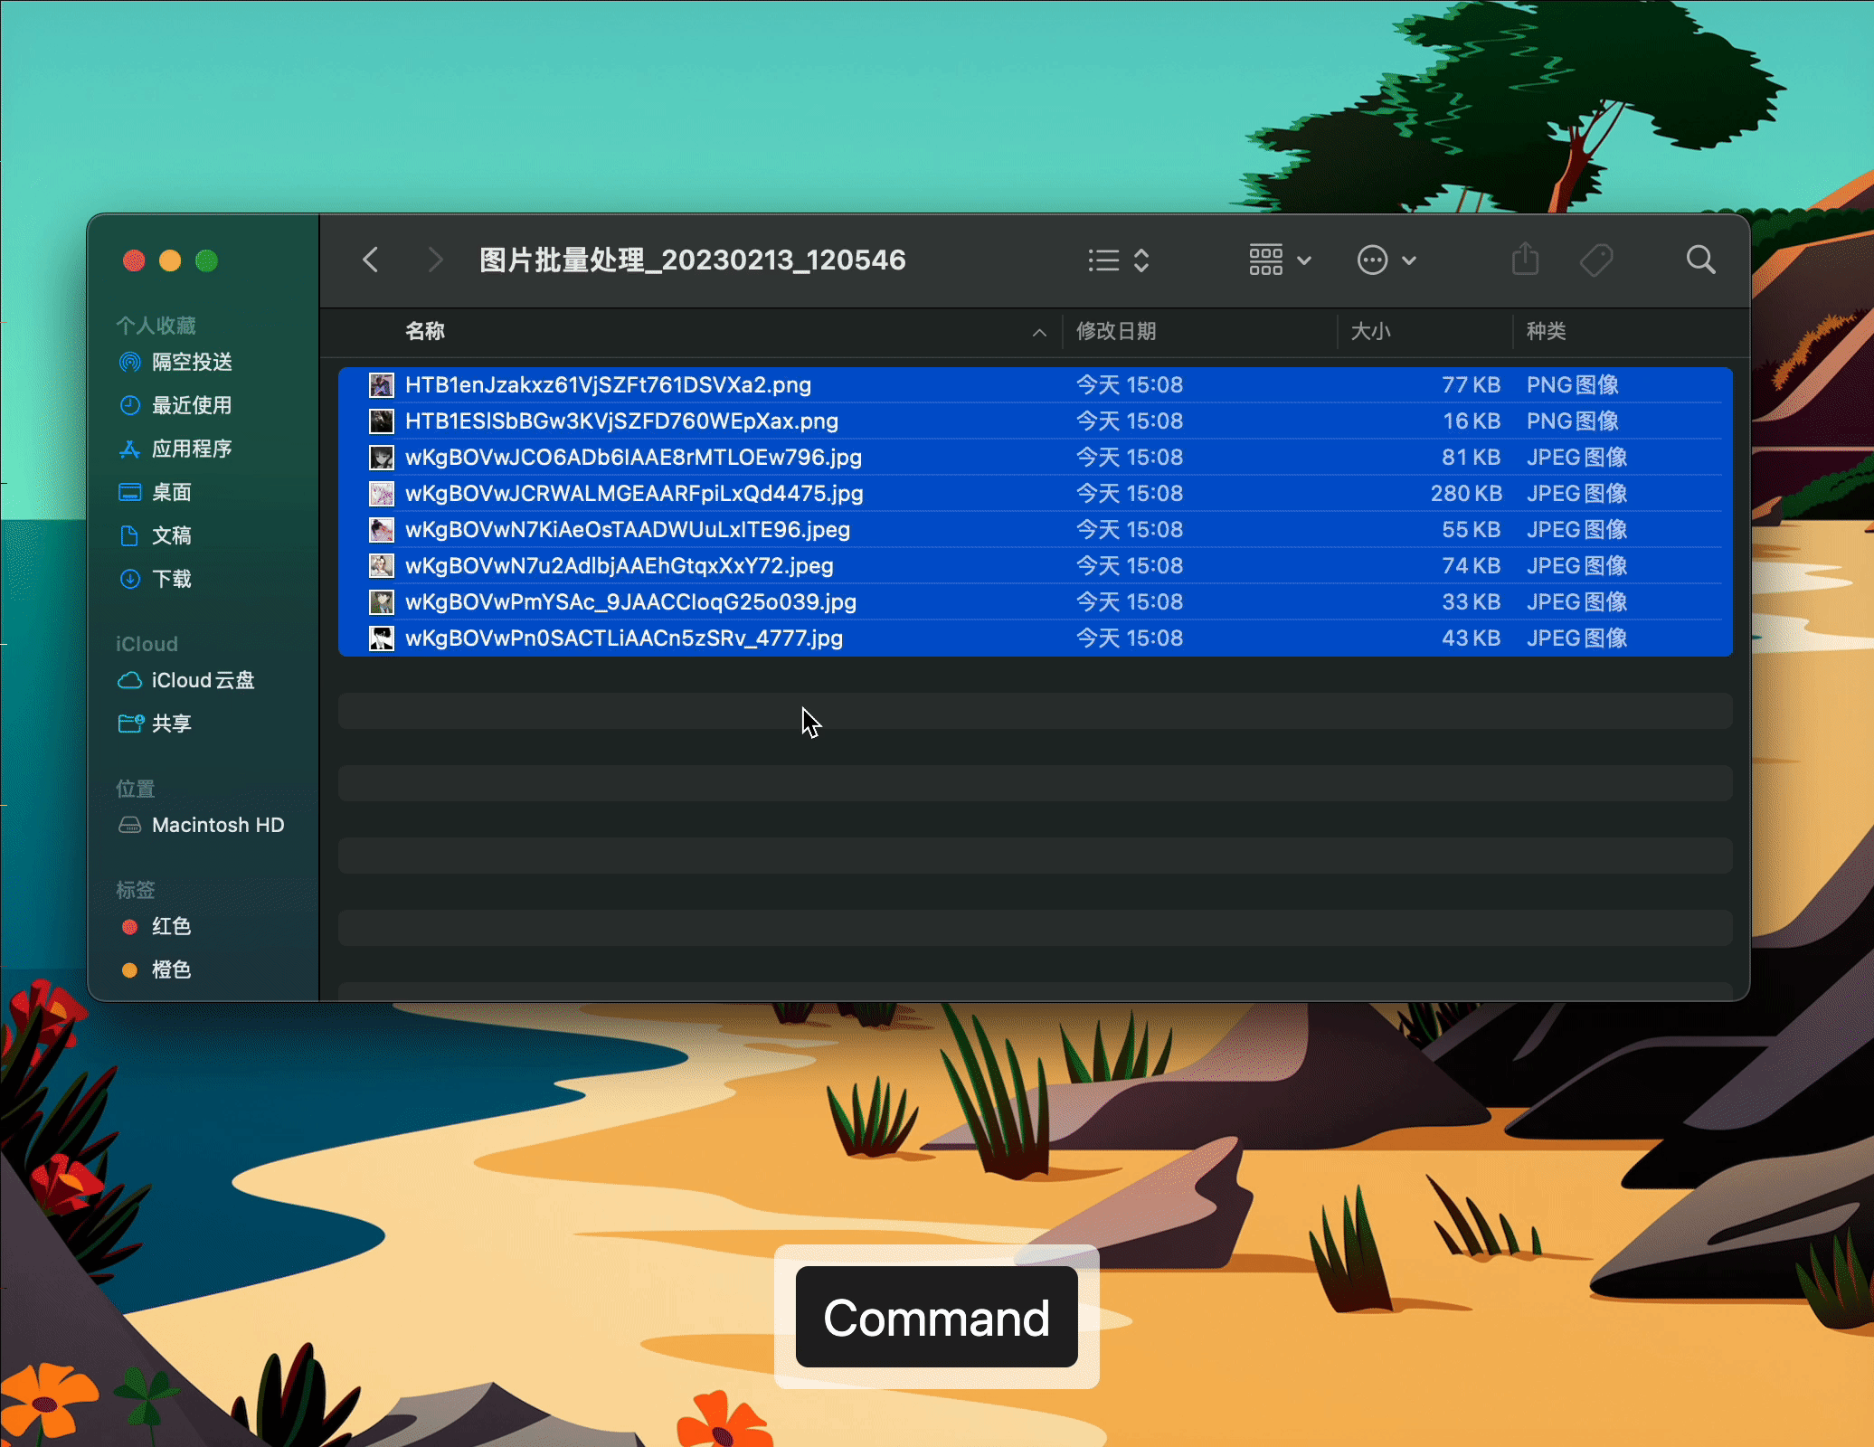Open the ellipsis action menu dropdown
The height and width of the screenshot is (1447, 1874).
tap(1386, 260)
